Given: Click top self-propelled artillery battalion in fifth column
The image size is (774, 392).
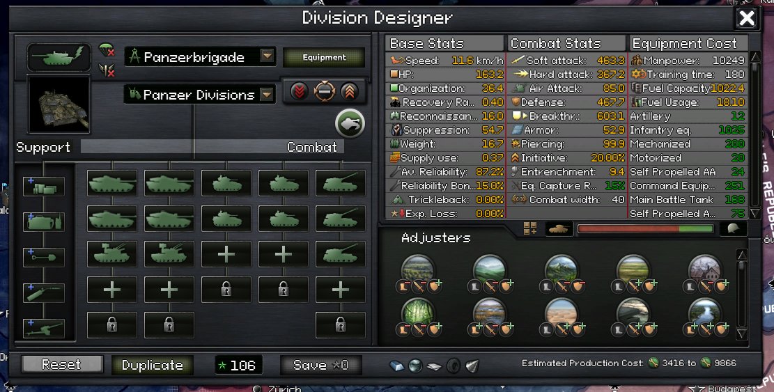Looking at the screenshot, I should tap(340, 183).
